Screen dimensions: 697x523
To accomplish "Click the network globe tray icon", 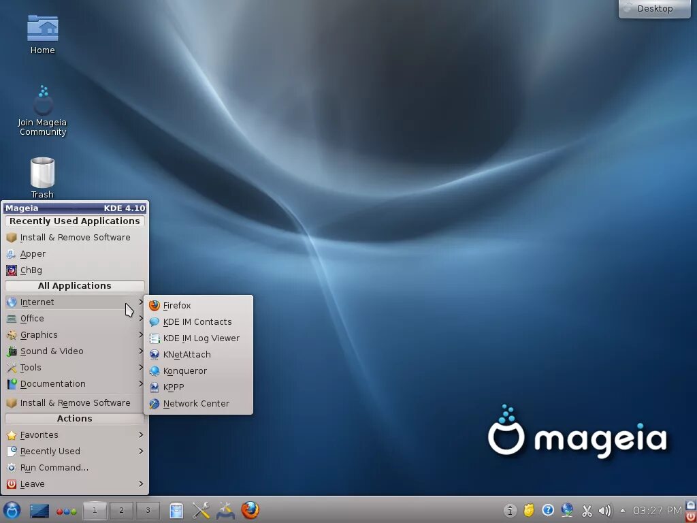I will pyautogui.click(x=567, y=509).
